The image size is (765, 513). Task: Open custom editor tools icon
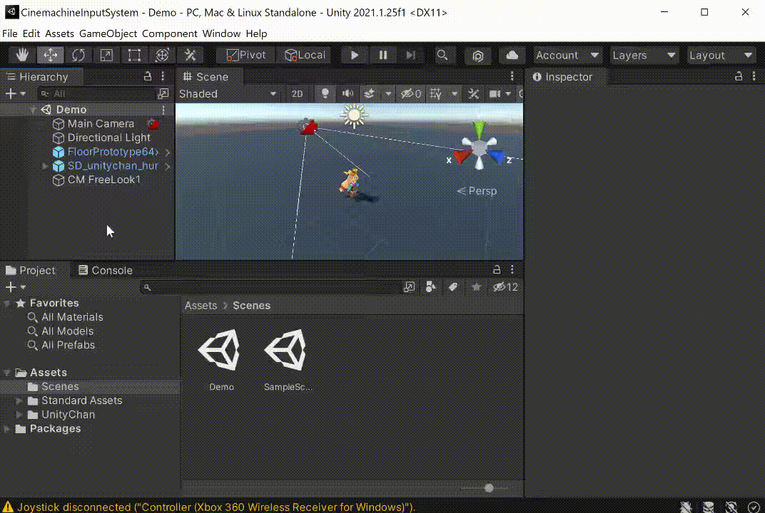pyautogui.click(x=191, y=55)
